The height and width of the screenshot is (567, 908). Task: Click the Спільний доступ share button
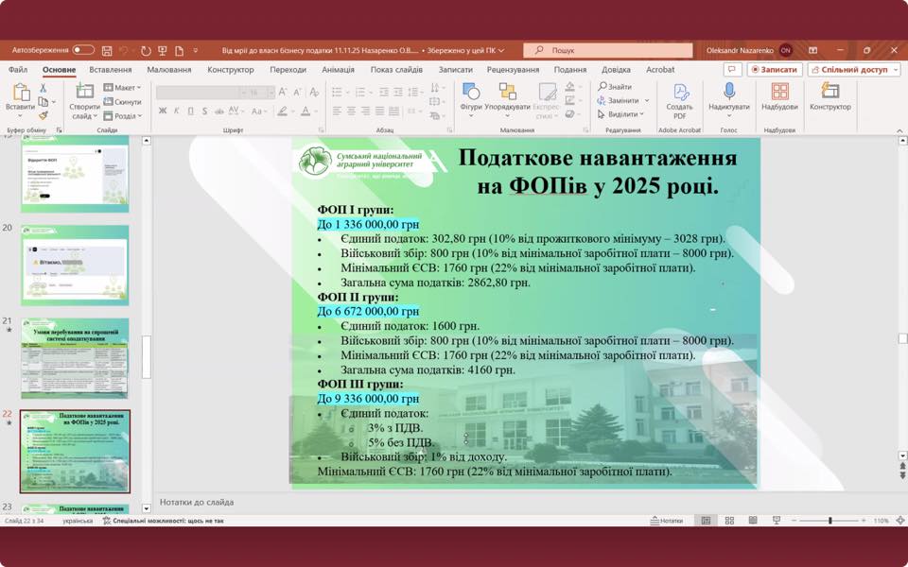click(853, 70)
